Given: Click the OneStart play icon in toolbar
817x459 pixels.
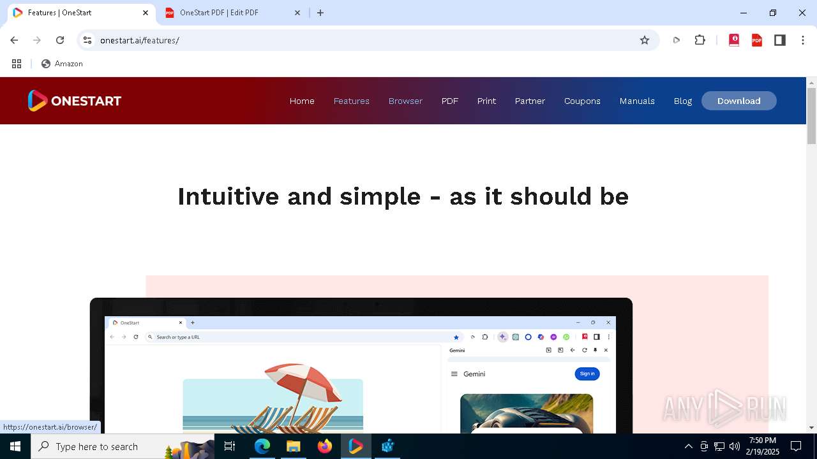Looking at the screenshot, I should 677,40.
